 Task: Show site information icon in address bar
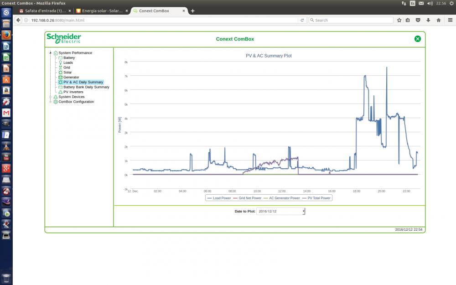click(26, 20)
